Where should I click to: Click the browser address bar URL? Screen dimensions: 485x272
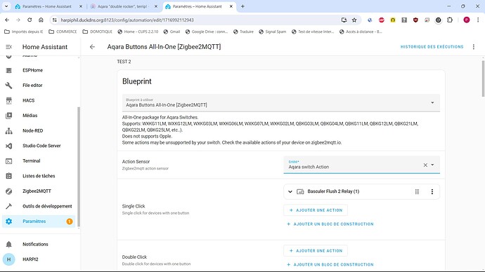pyautogui.click(x=127, y=20)
